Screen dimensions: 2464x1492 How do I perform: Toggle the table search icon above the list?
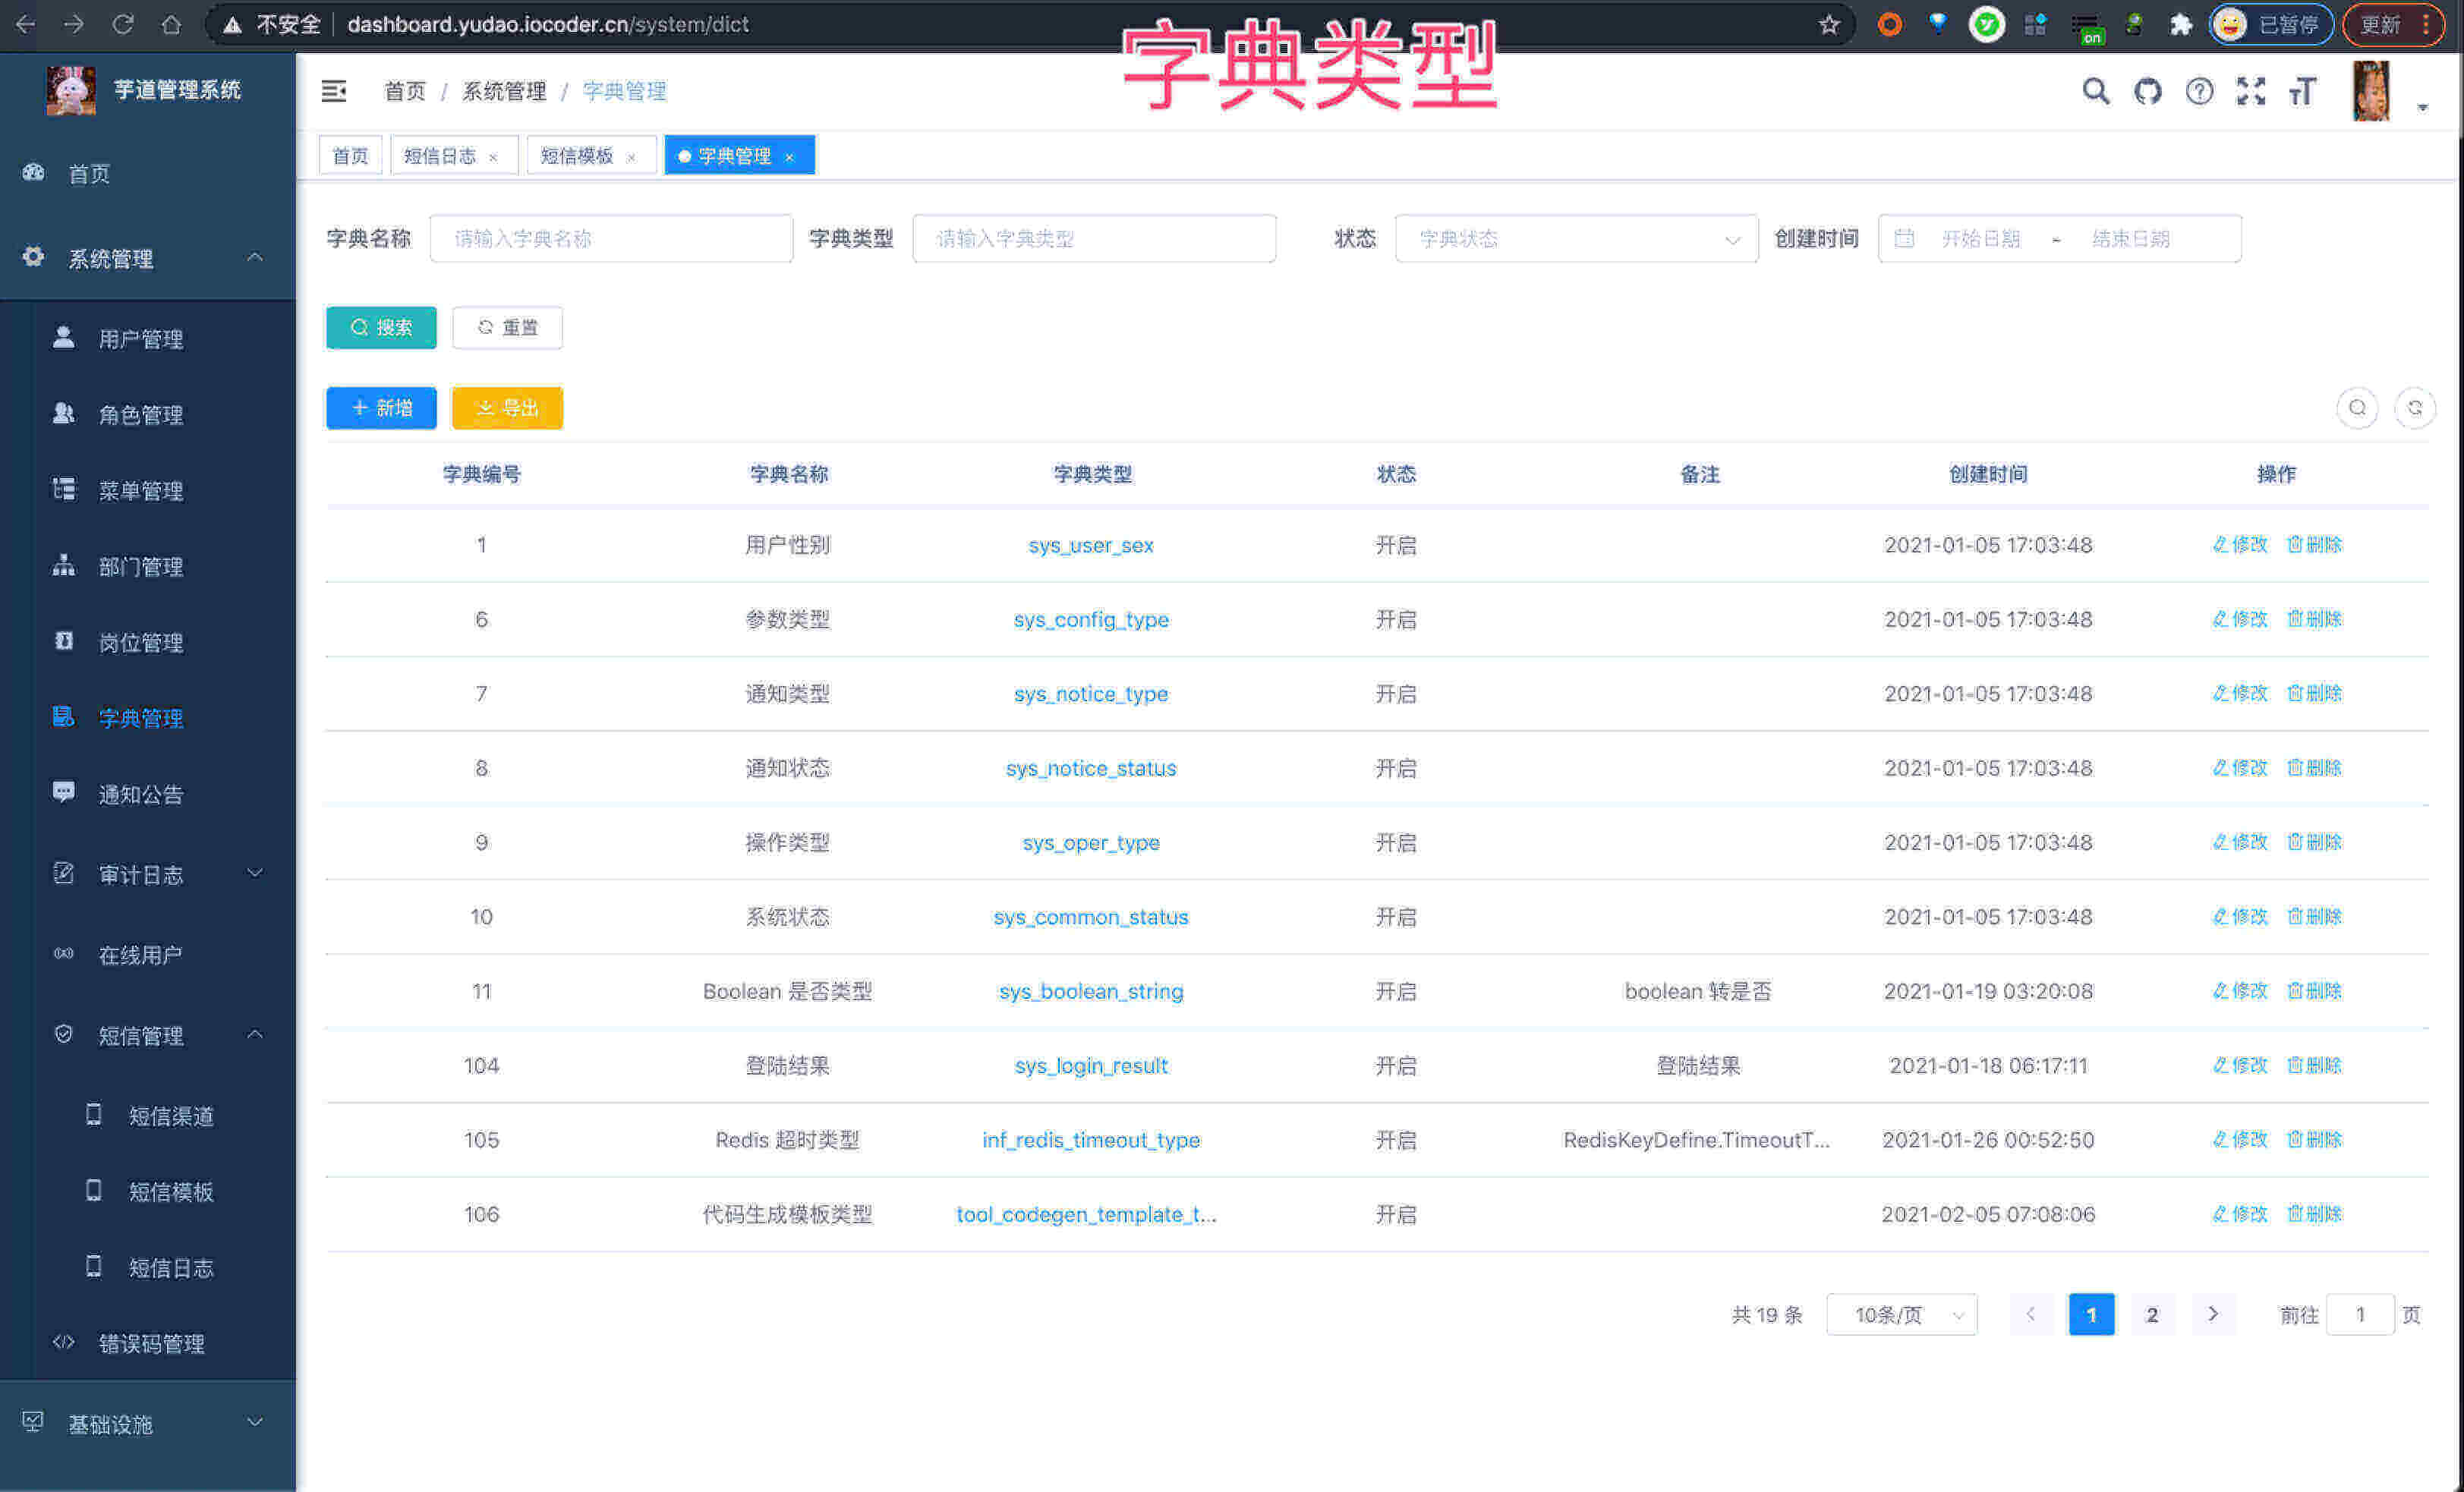click(x=2358, y=408)
